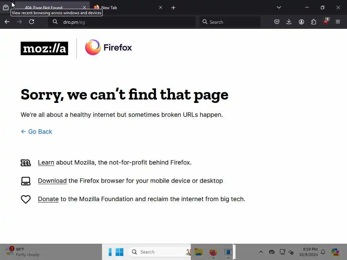Image resolution: width=347 pixels, height=260 pixels.
Task: Click the magnifier icon in the address bar
Action: 55,22
